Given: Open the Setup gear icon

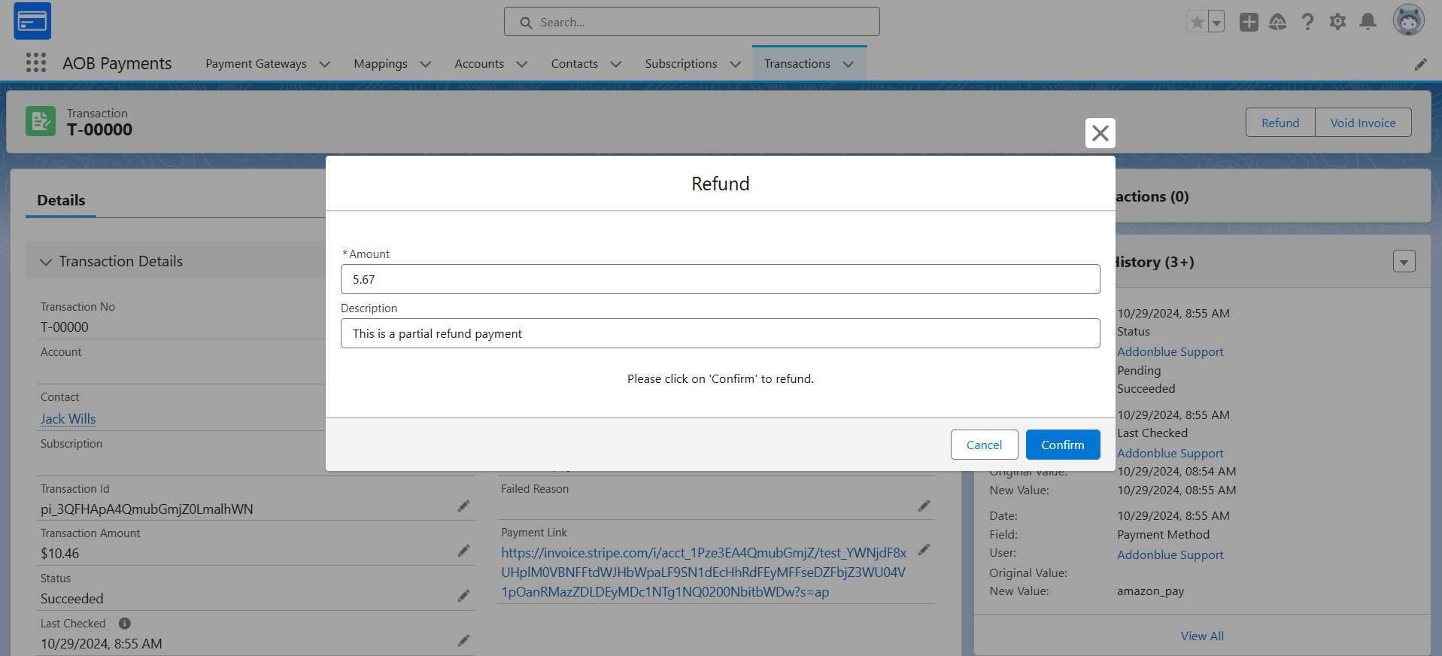Looking at the screenshot, I should point(1337,22).
